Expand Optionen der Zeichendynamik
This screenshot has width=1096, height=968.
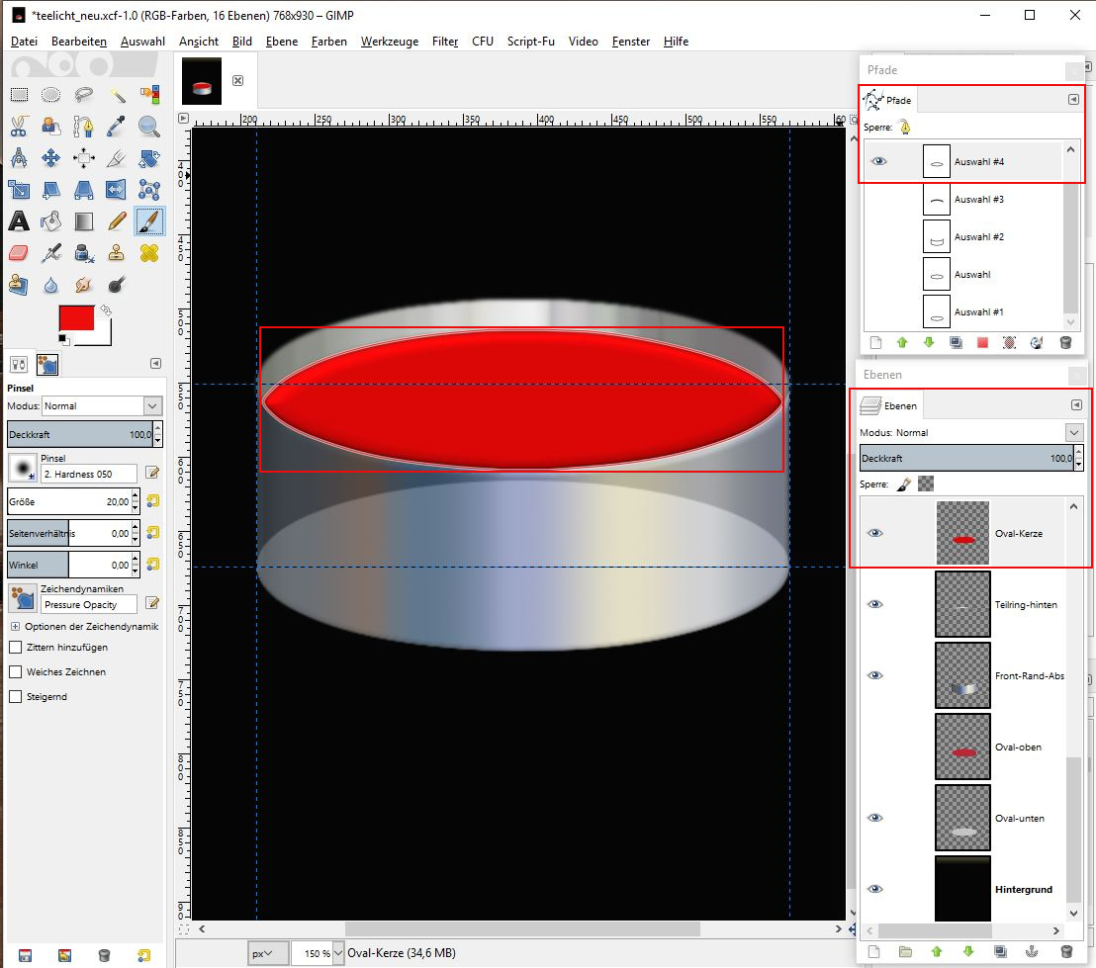coord(15,627)
